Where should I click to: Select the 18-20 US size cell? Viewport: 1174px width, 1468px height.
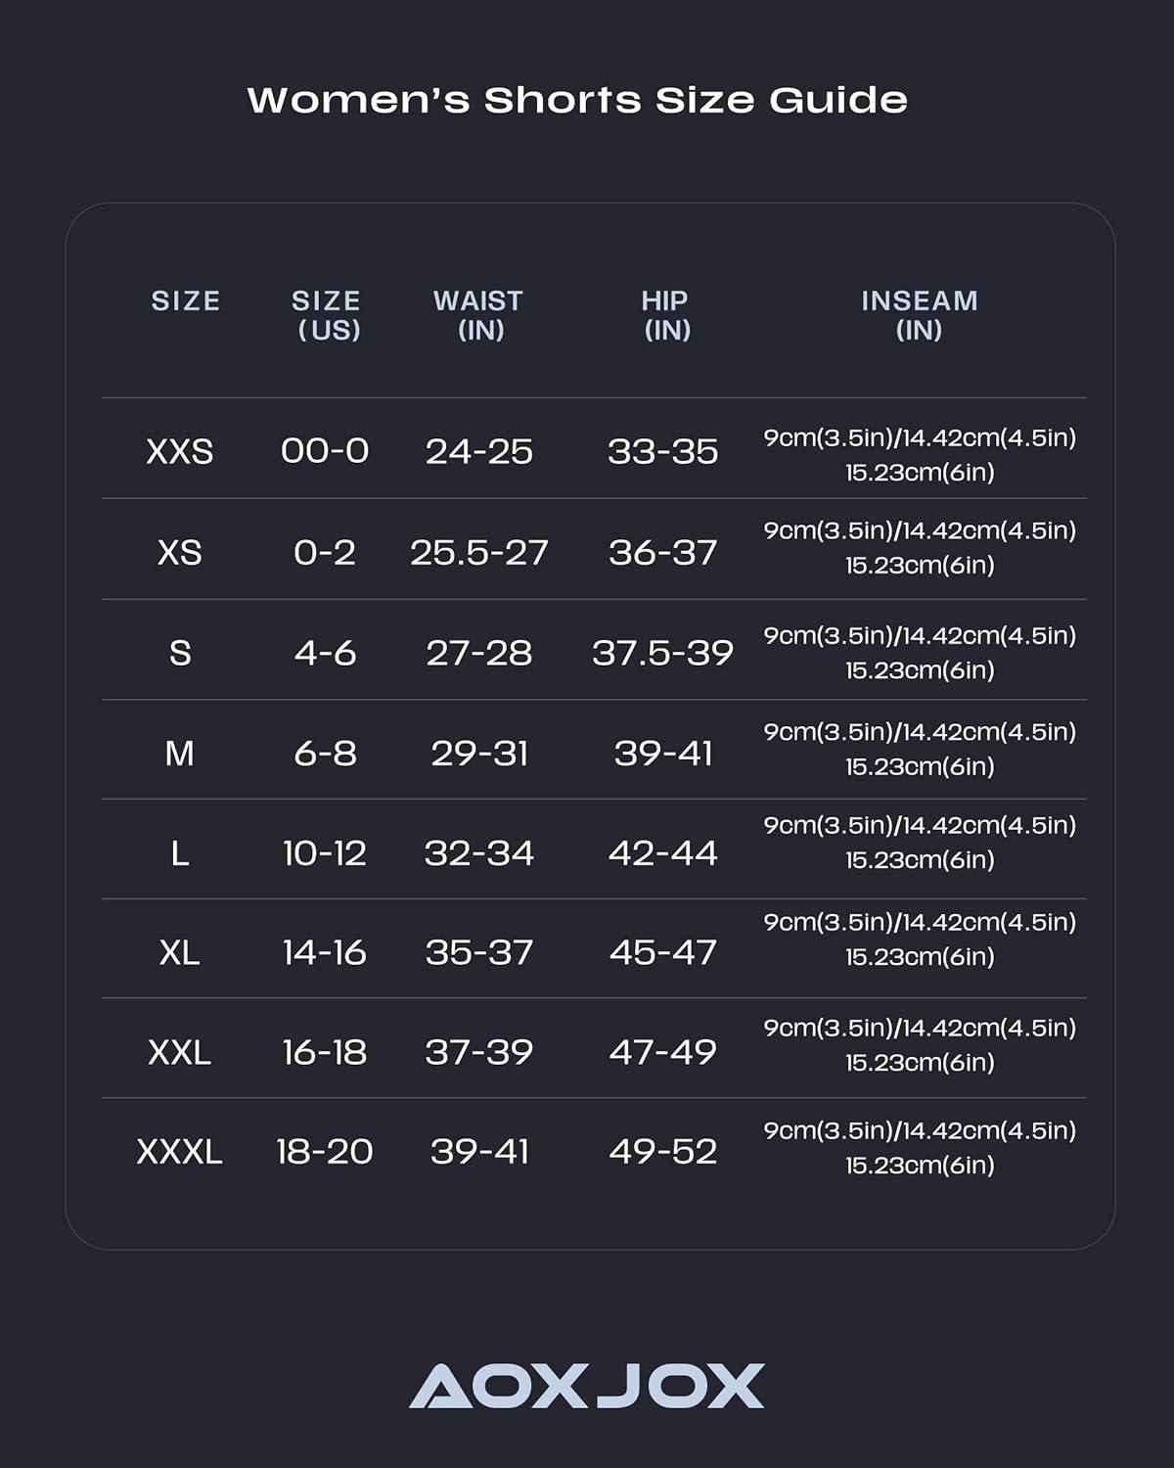(325, 1152)
